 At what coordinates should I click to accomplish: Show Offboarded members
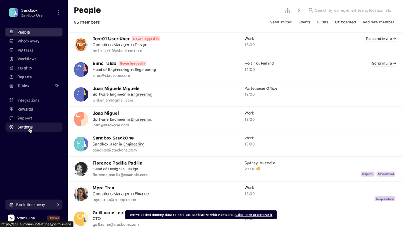click(x=345, y=22)
